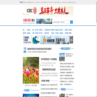Click the 中新社记者在四川 section heading
97x97 pixels.
click(x=65, y=49)
